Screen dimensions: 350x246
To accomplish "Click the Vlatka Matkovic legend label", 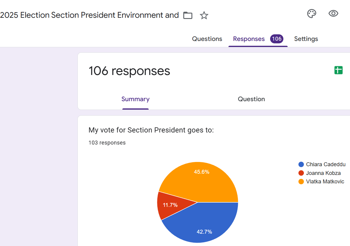I will pyautogui.click(x=325, y=182).
